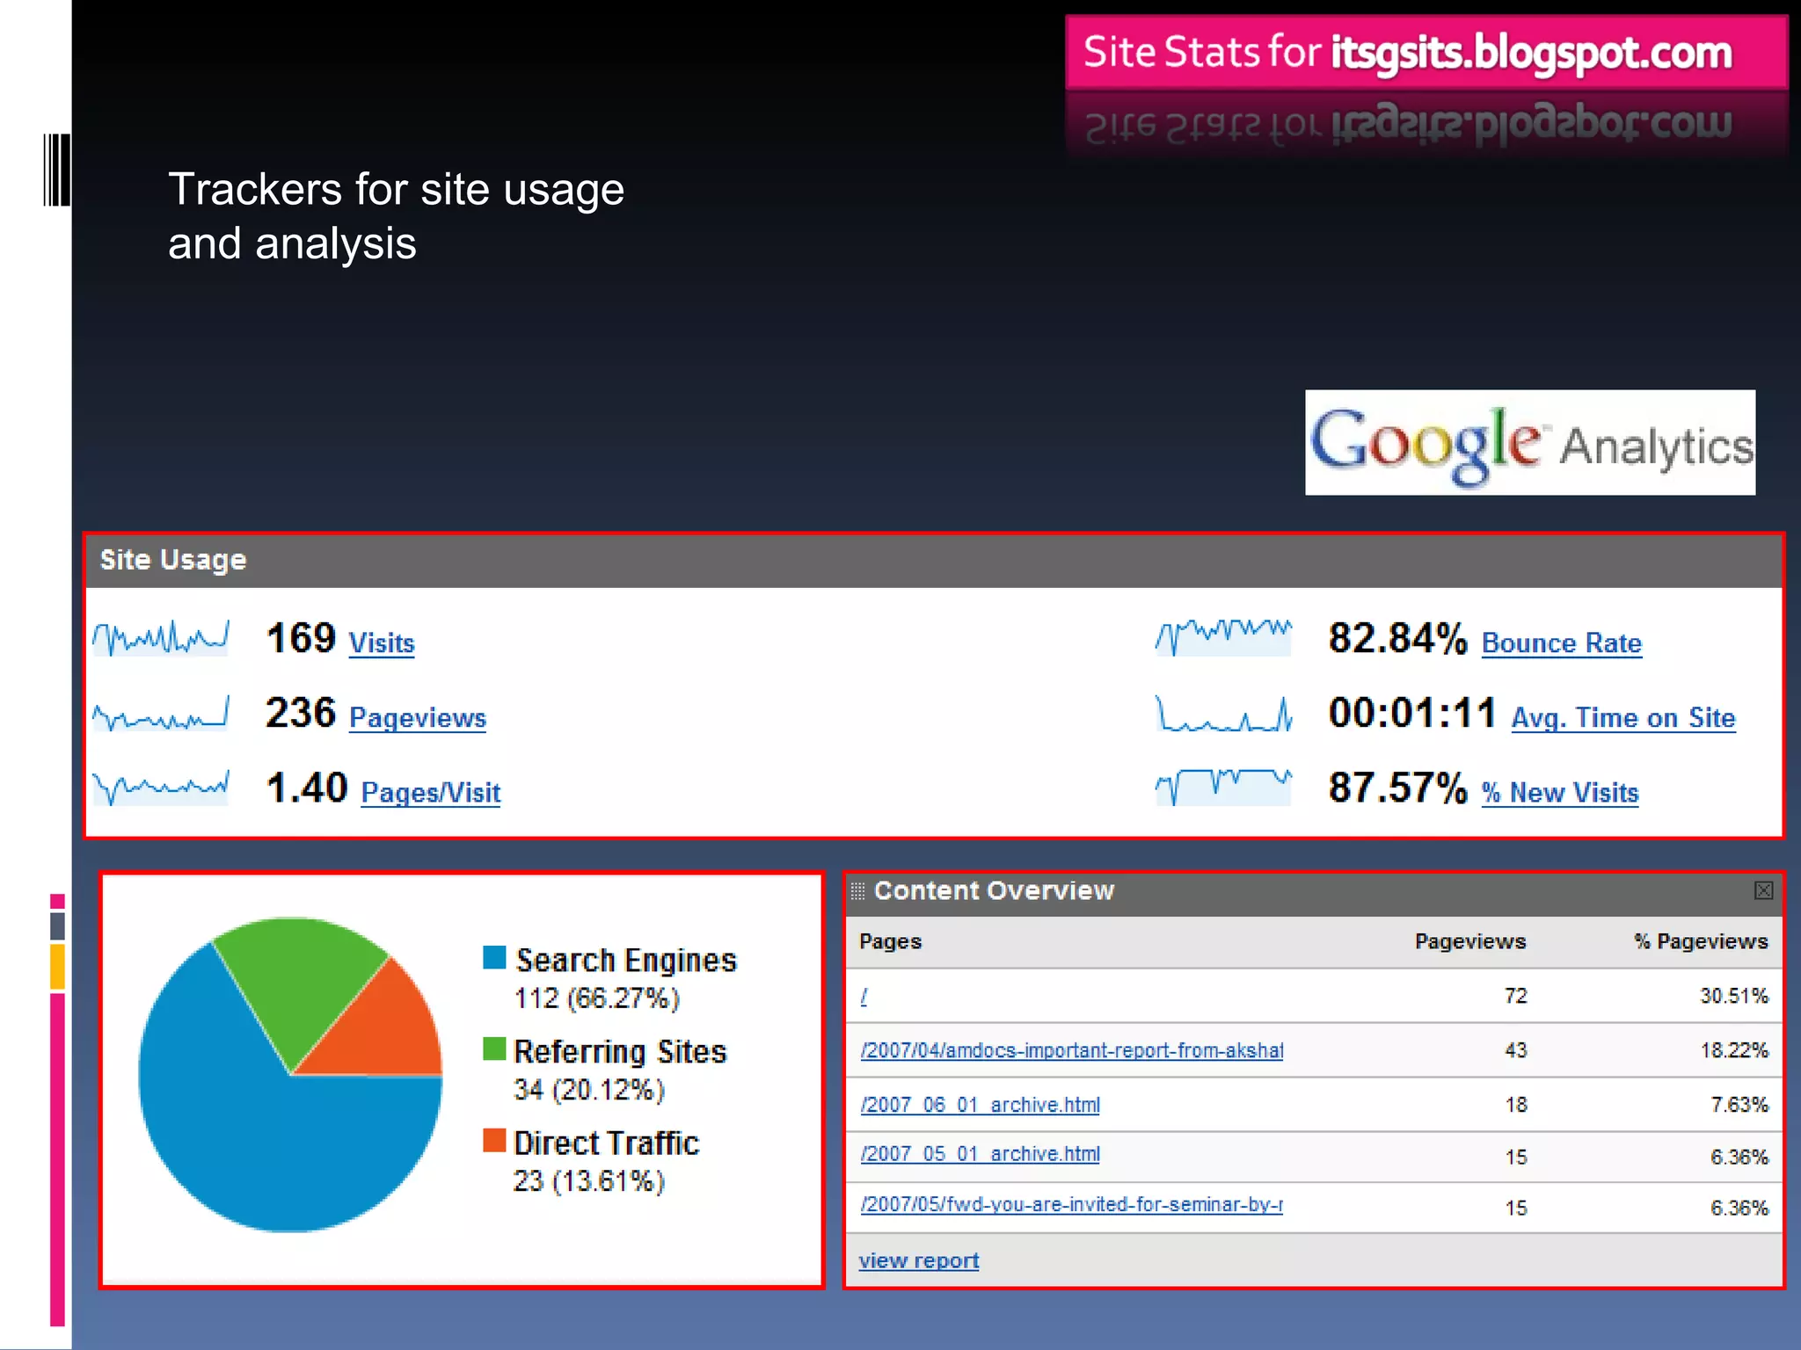1801x1350 pixels.
Task: Open the 2007_05_01_archive.html link
Action: pos(980,1154)
